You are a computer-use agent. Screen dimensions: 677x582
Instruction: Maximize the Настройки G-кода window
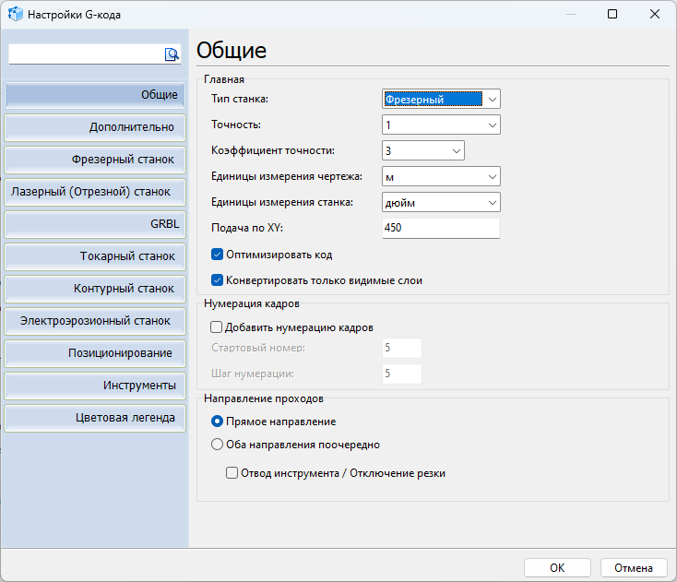(612, 14)
